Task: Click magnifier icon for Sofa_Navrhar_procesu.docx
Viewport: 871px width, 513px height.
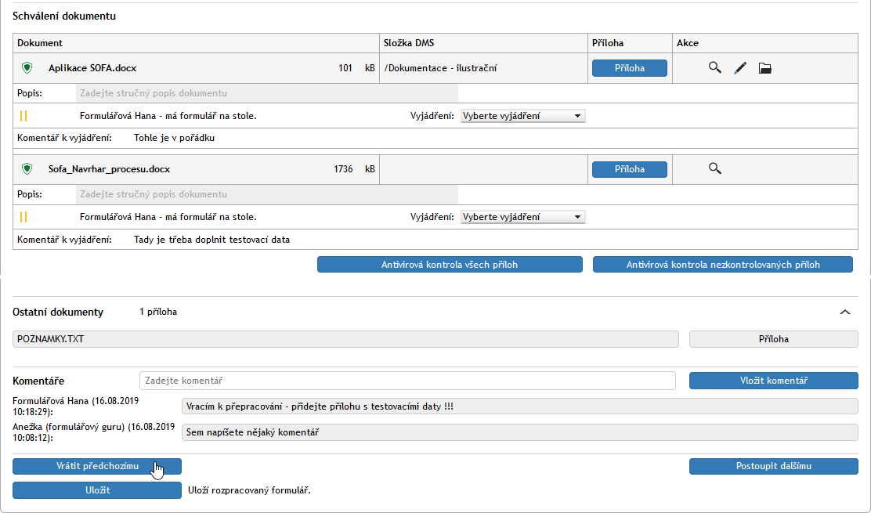Action: tap(714, 168)
